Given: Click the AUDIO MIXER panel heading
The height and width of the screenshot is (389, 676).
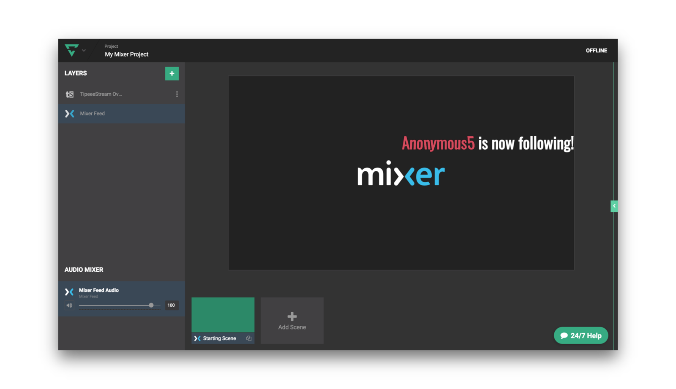Looking at the screenshot, I should point(84,270).
